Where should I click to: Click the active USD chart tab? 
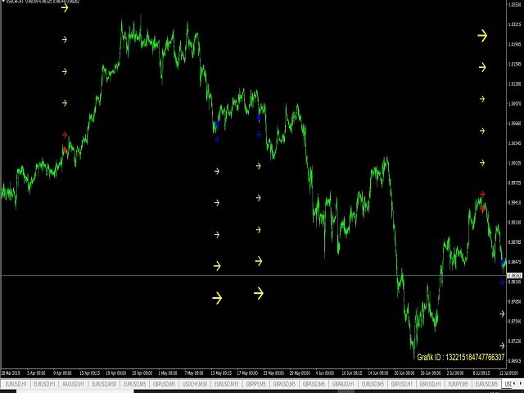click(x=507, y=384)
